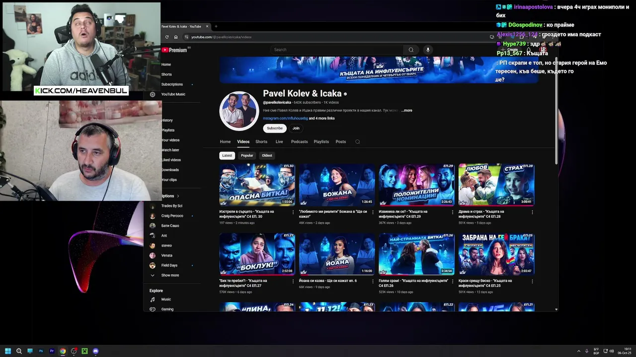Open the ОПАСНА БИТКА video thumbnail
Viewport: 636px width, 357px height.
pyautogui.click(x=257, y=185)
